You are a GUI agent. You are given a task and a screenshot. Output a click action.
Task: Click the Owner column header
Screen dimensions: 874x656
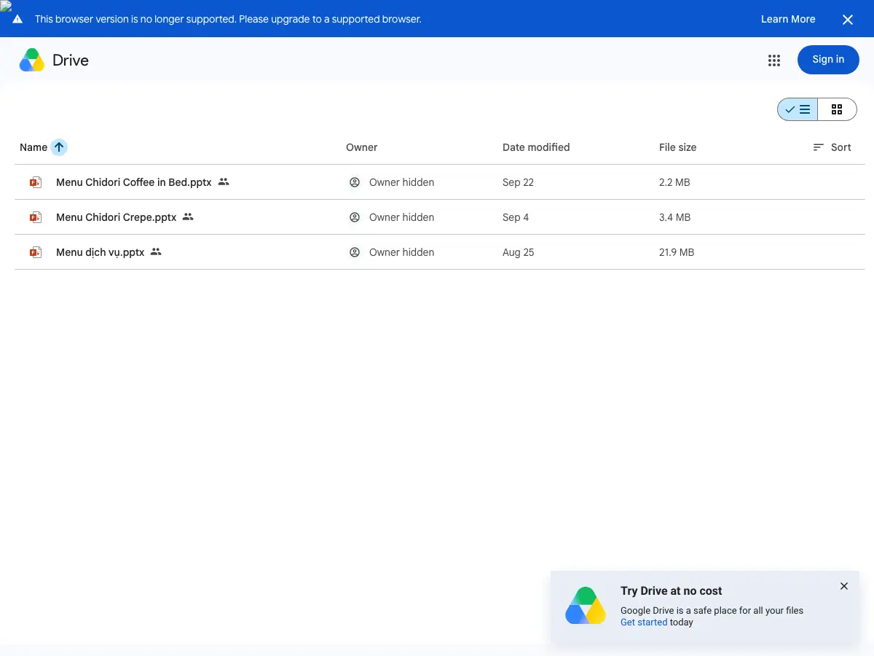[361, 147]
